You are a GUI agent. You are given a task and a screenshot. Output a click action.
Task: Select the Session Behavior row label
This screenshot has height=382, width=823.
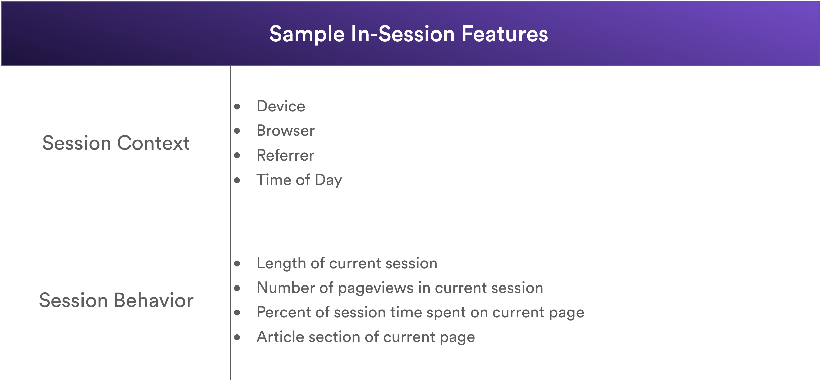tap(116, 300)
